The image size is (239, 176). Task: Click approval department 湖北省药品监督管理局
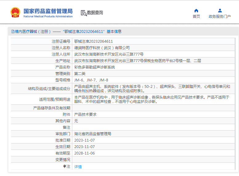click(93, 134)
